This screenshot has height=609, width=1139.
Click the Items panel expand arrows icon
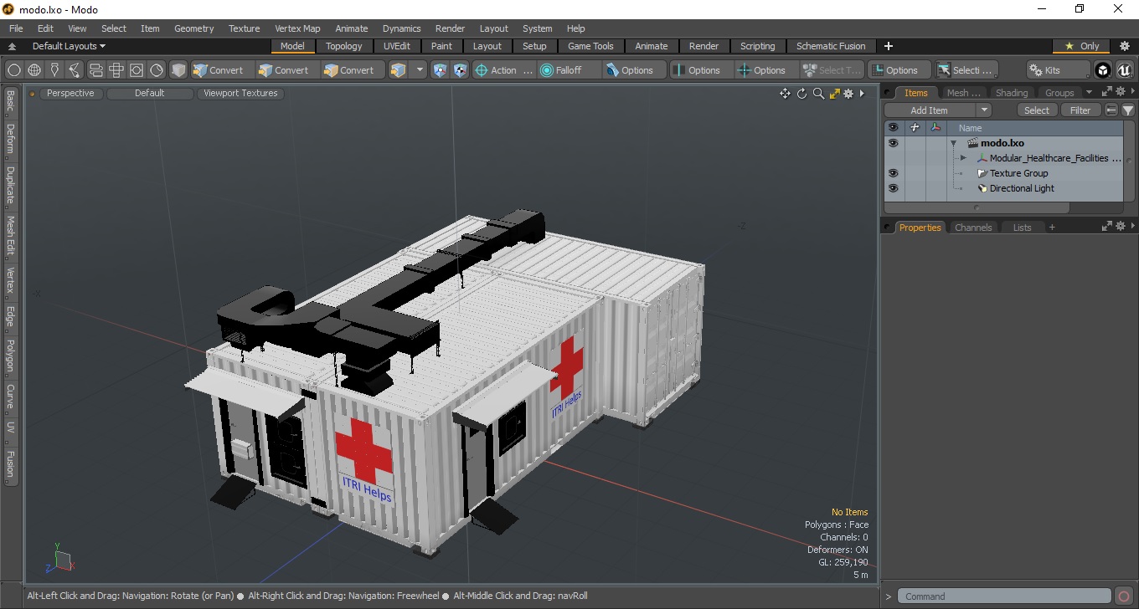pyautogui.click(x=1107, y=92)
